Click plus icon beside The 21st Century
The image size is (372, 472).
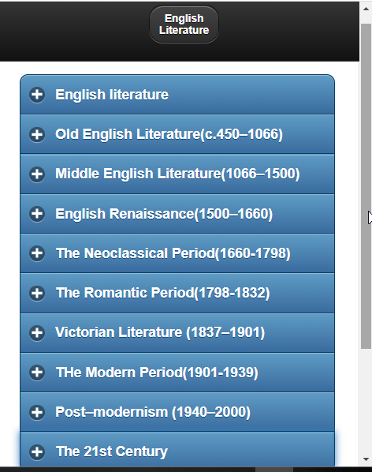(x=37, y=451)
